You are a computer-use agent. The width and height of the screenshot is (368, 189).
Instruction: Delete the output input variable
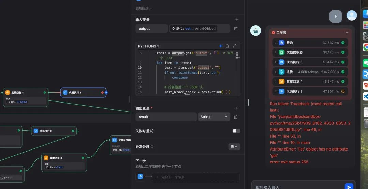point(236,28)
